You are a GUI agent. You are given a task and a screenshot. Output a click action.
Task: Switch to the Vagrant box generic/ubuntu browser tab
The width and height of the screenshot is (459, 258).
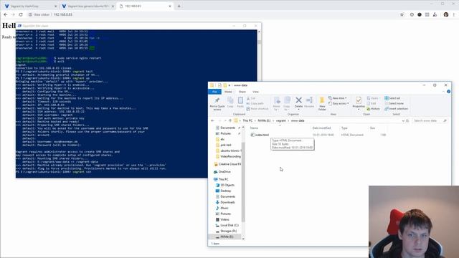(x=87, y=6)
